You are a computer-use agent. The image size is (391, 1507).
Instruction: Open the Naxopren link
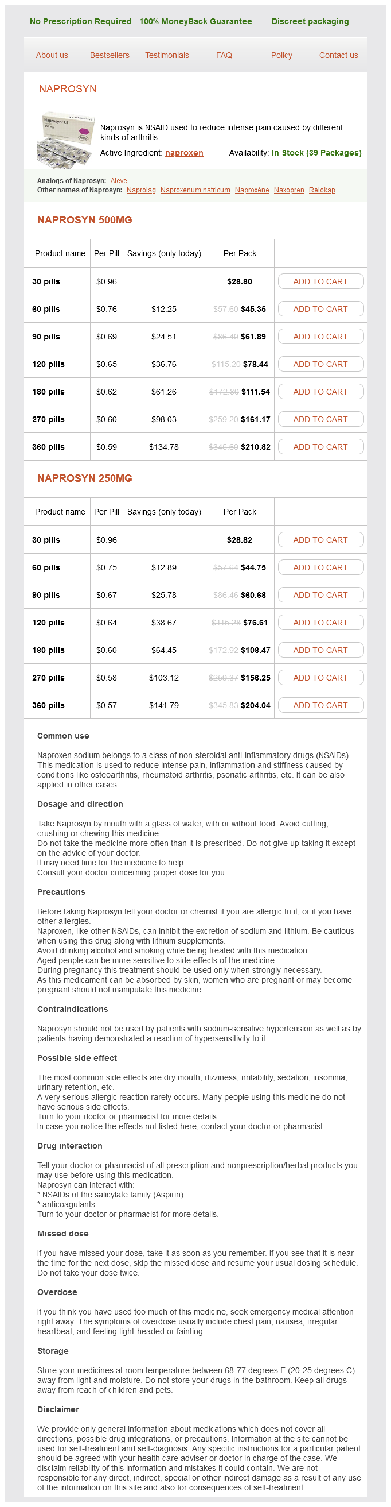289,190
